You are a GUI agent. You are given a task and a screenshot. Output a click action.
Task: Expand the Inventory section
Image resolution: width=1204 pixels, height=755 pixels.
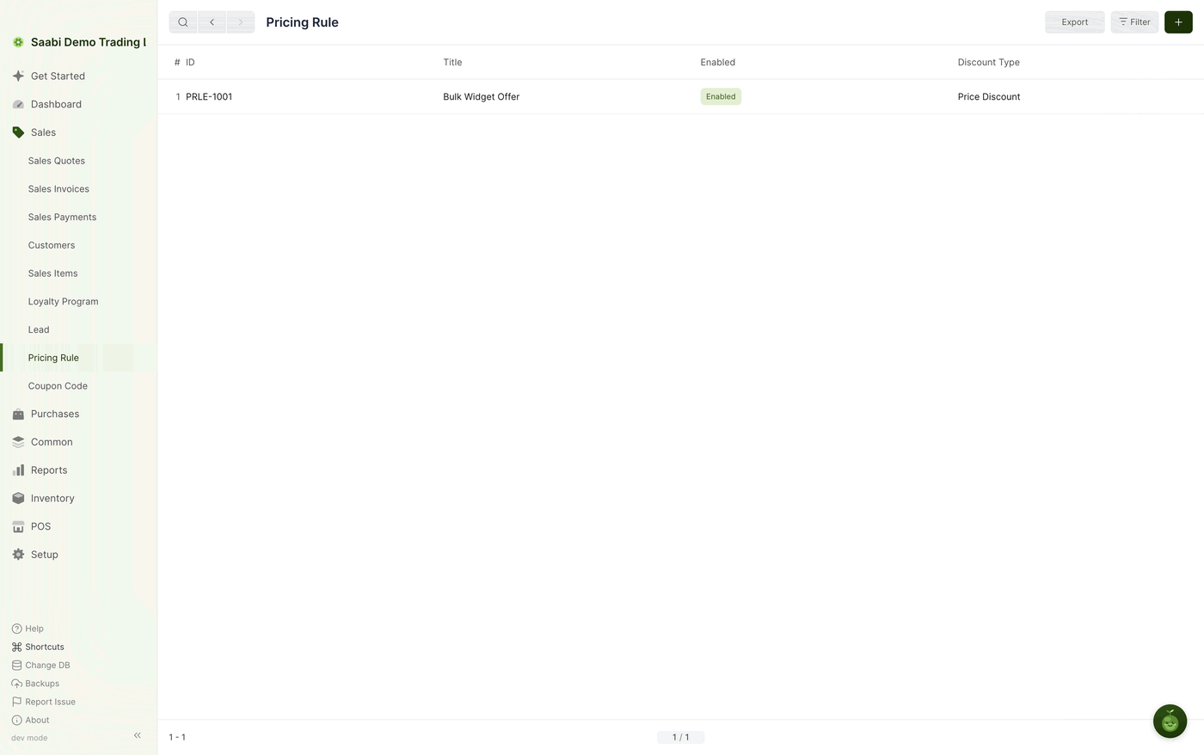pyautogui.click(x=78, y=498)
